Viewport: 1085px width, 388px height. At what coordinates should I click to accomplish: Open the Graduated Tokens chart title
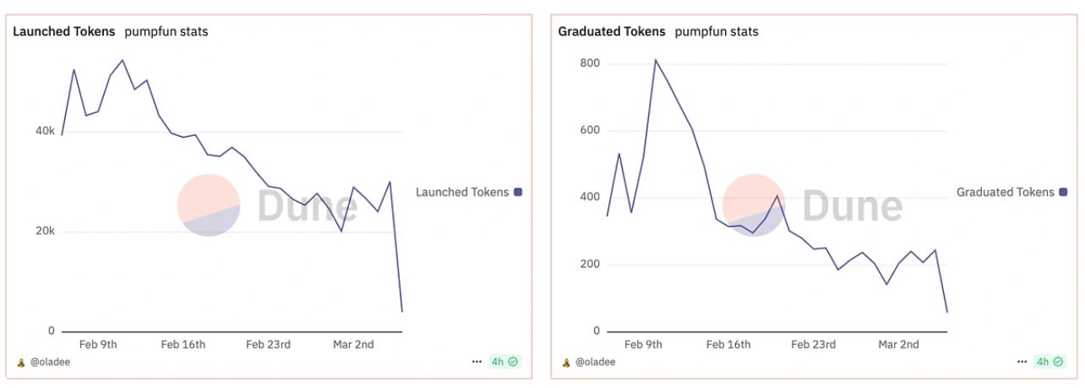(x=611, y=32)
